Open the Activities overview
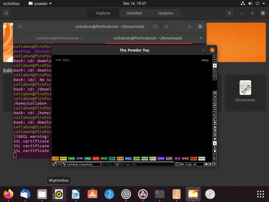The height and width of the screenshot is (202, 269). (x=11, y=3)
